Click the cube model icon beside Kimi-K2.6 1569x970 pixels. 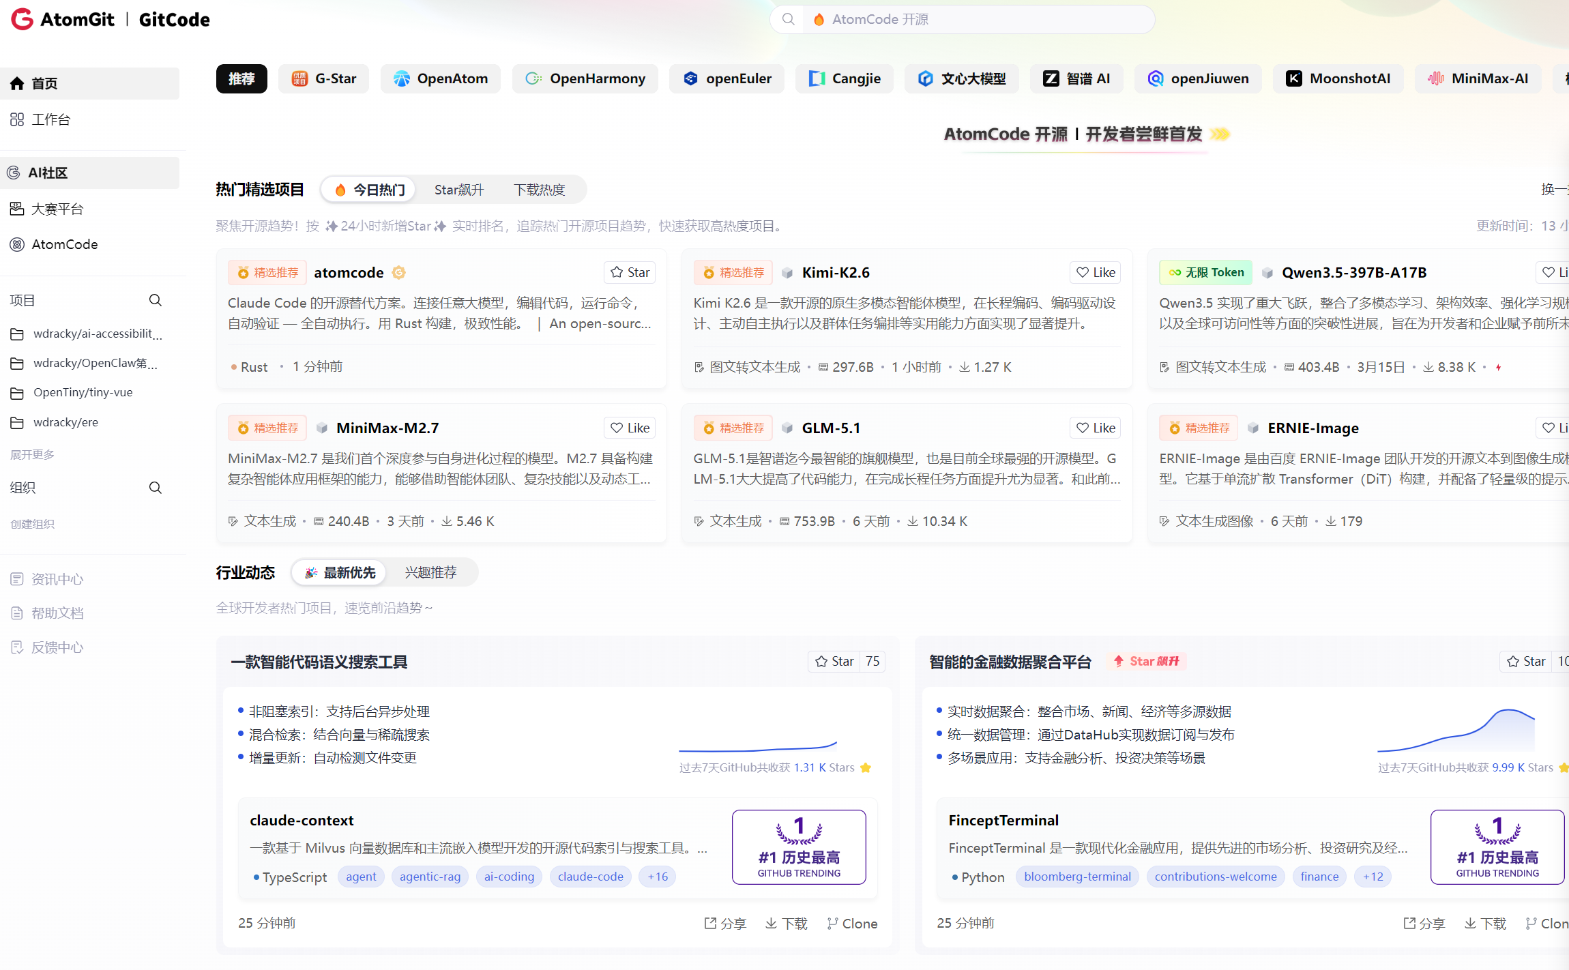787,273
